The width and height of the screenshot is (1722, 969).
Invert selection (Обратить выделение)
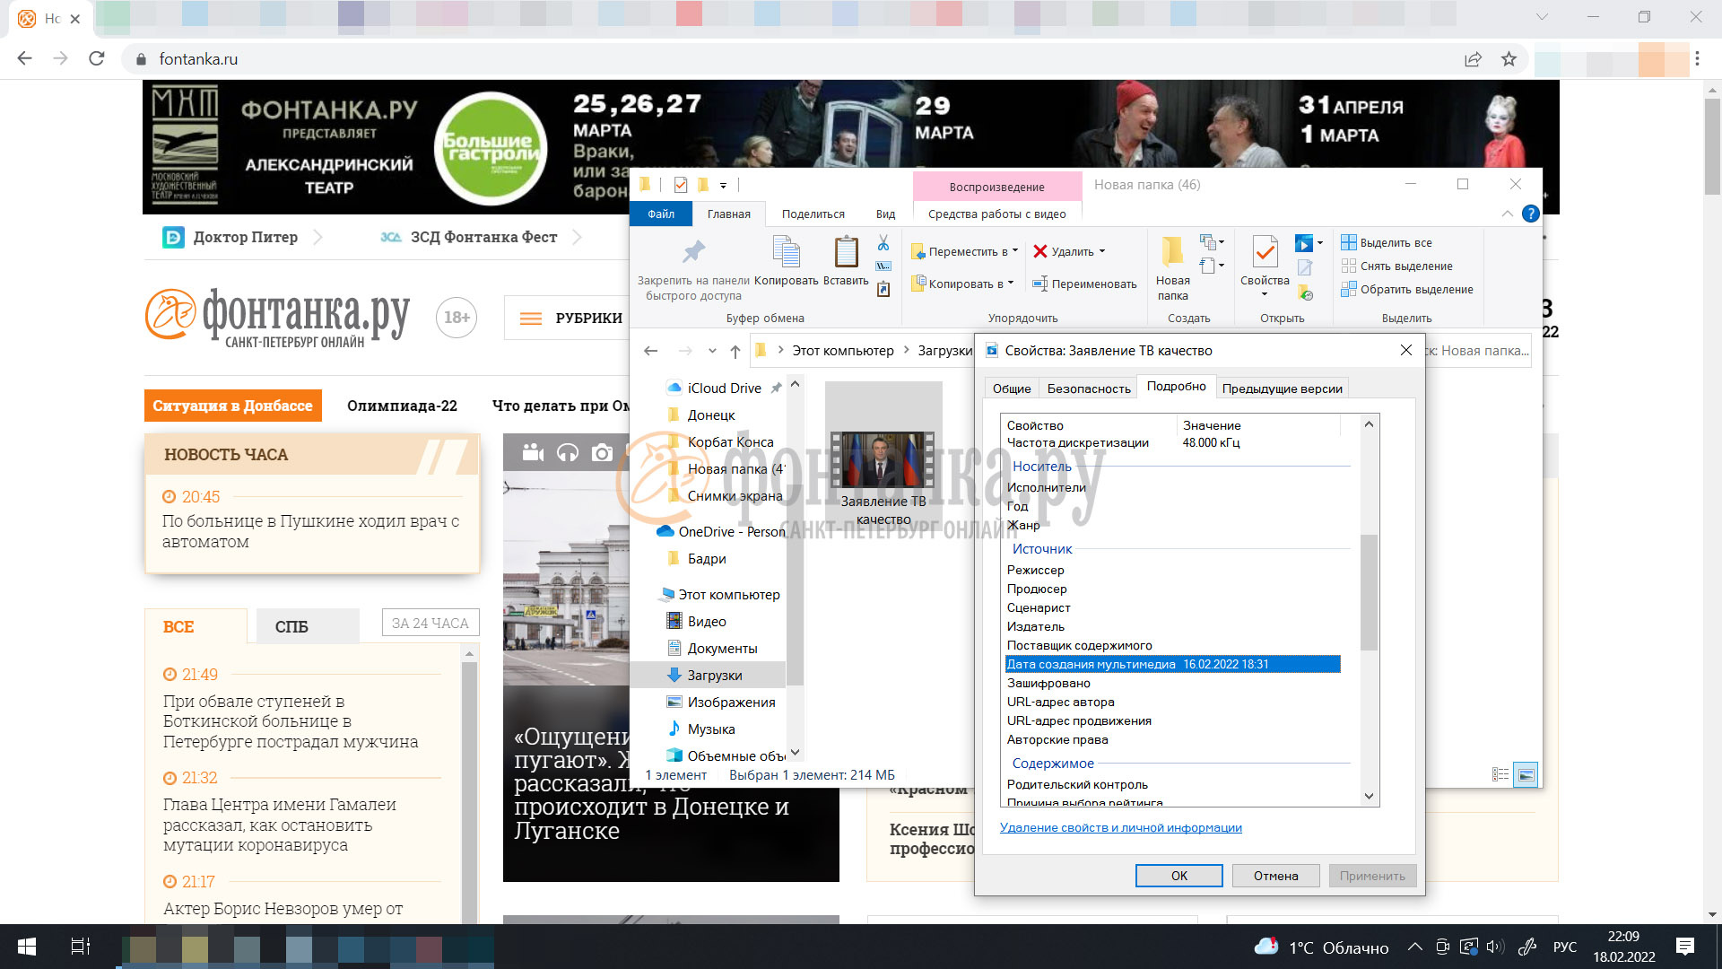(x=1407, y=289)
